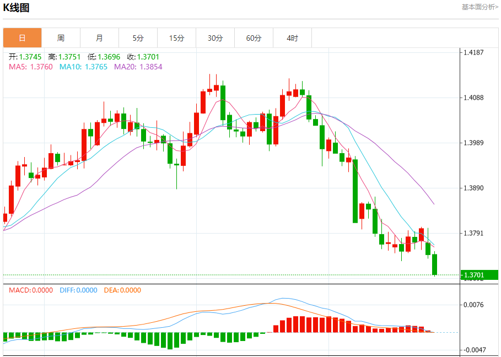Switch to the 周 weekly tab
Image resolution: width=501 pixels, height=357 pixels.
(x=61, y=38)
